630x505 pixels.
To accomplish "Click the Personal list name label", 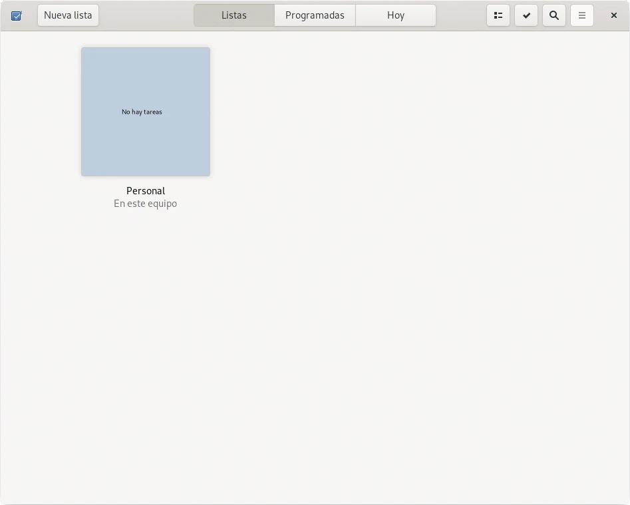I will click(146, 191).
